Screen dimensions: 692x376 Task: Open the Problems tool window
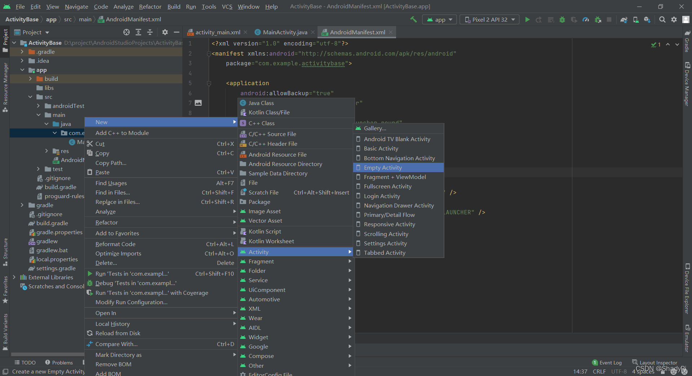[59, 362]
